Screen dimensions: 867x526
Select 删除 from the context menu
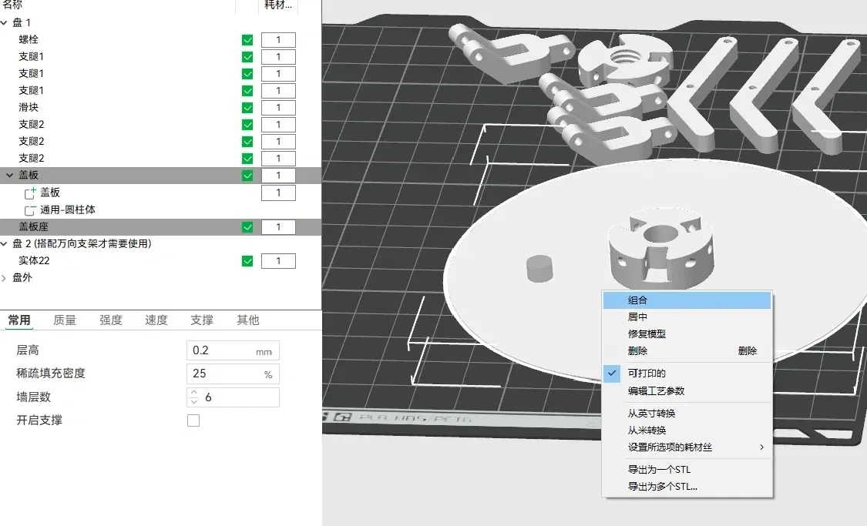pyautogui.click(x=687, y=351)
